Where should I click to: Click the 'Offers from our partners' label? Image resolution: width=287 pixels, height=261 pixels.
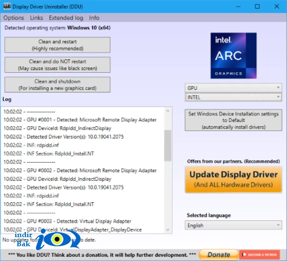(x=233, y=161)
